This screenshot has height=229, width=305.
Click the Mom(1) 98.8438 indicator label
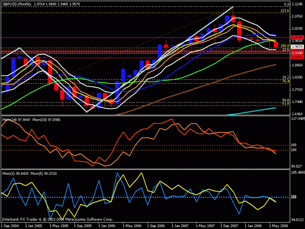pyautogui.click(x=15, y=173)
